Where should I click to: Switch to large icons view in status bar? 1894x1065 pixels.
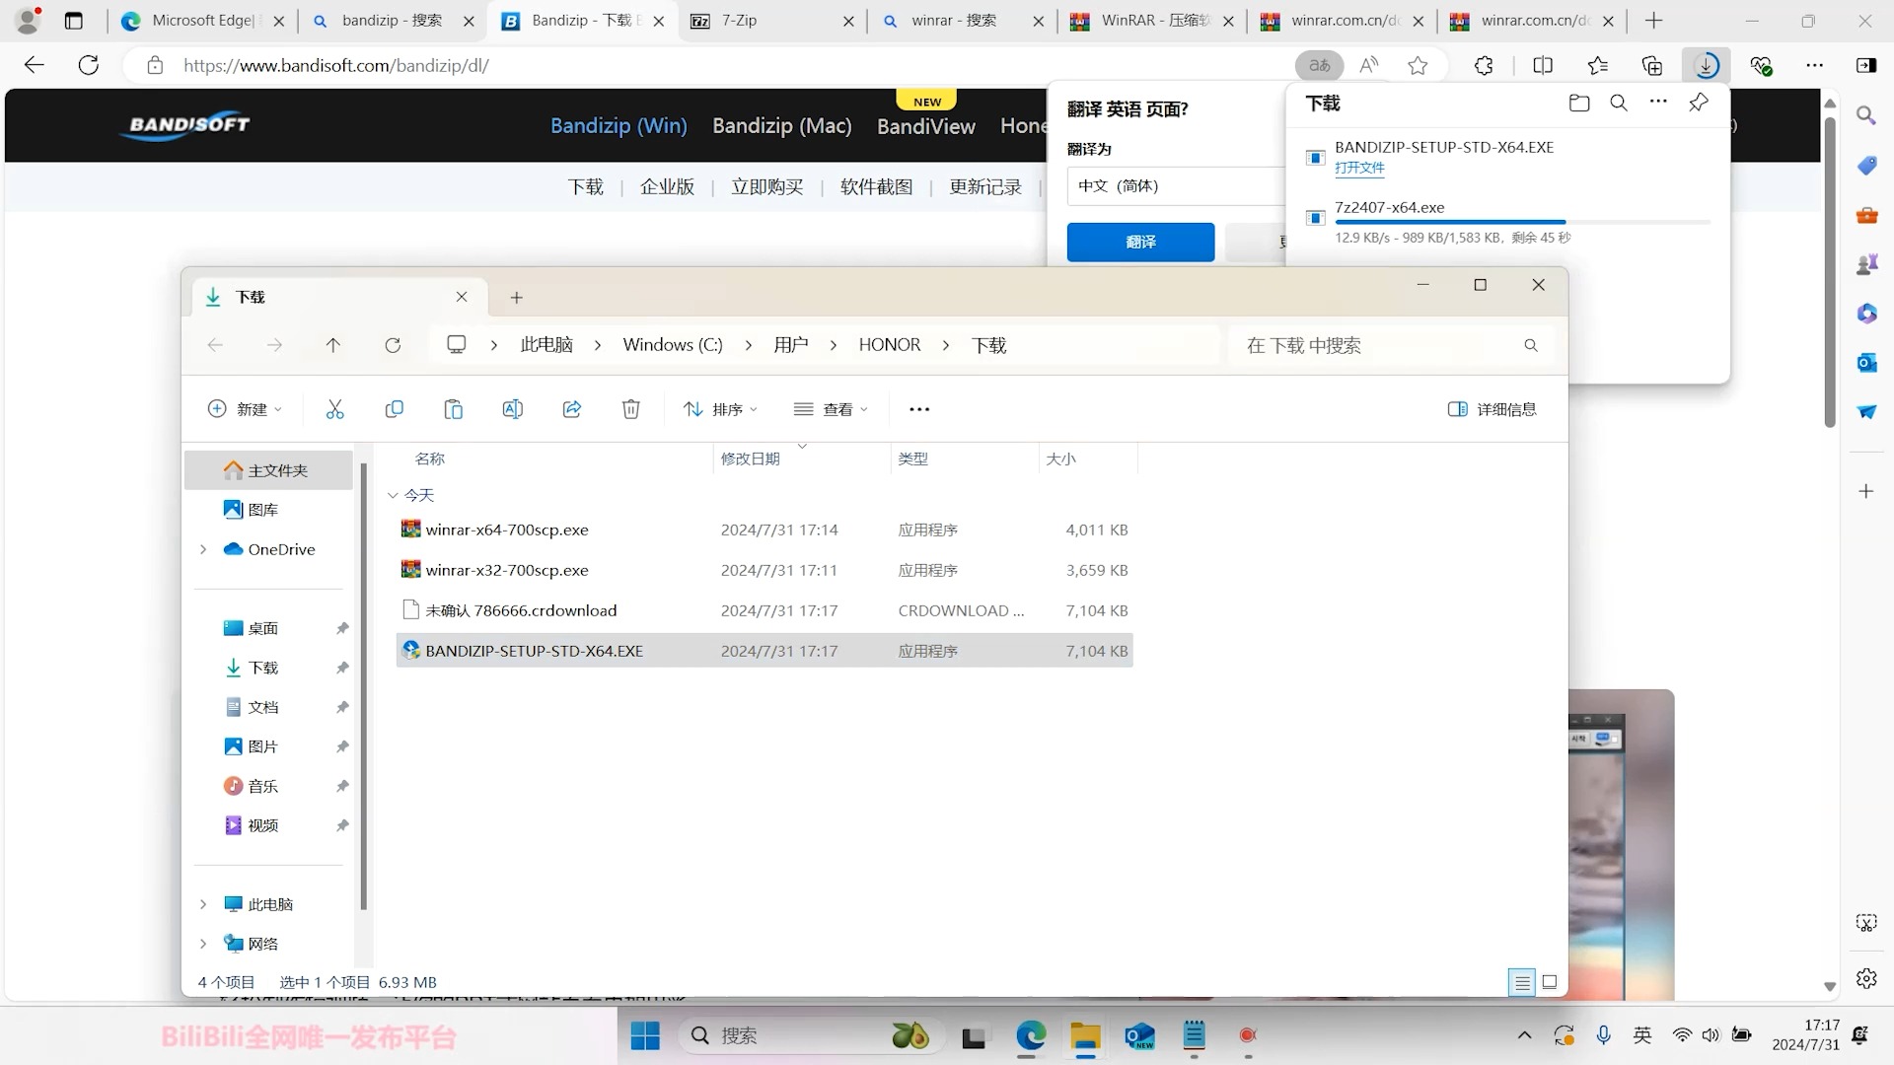click(x=1550, y=982)
